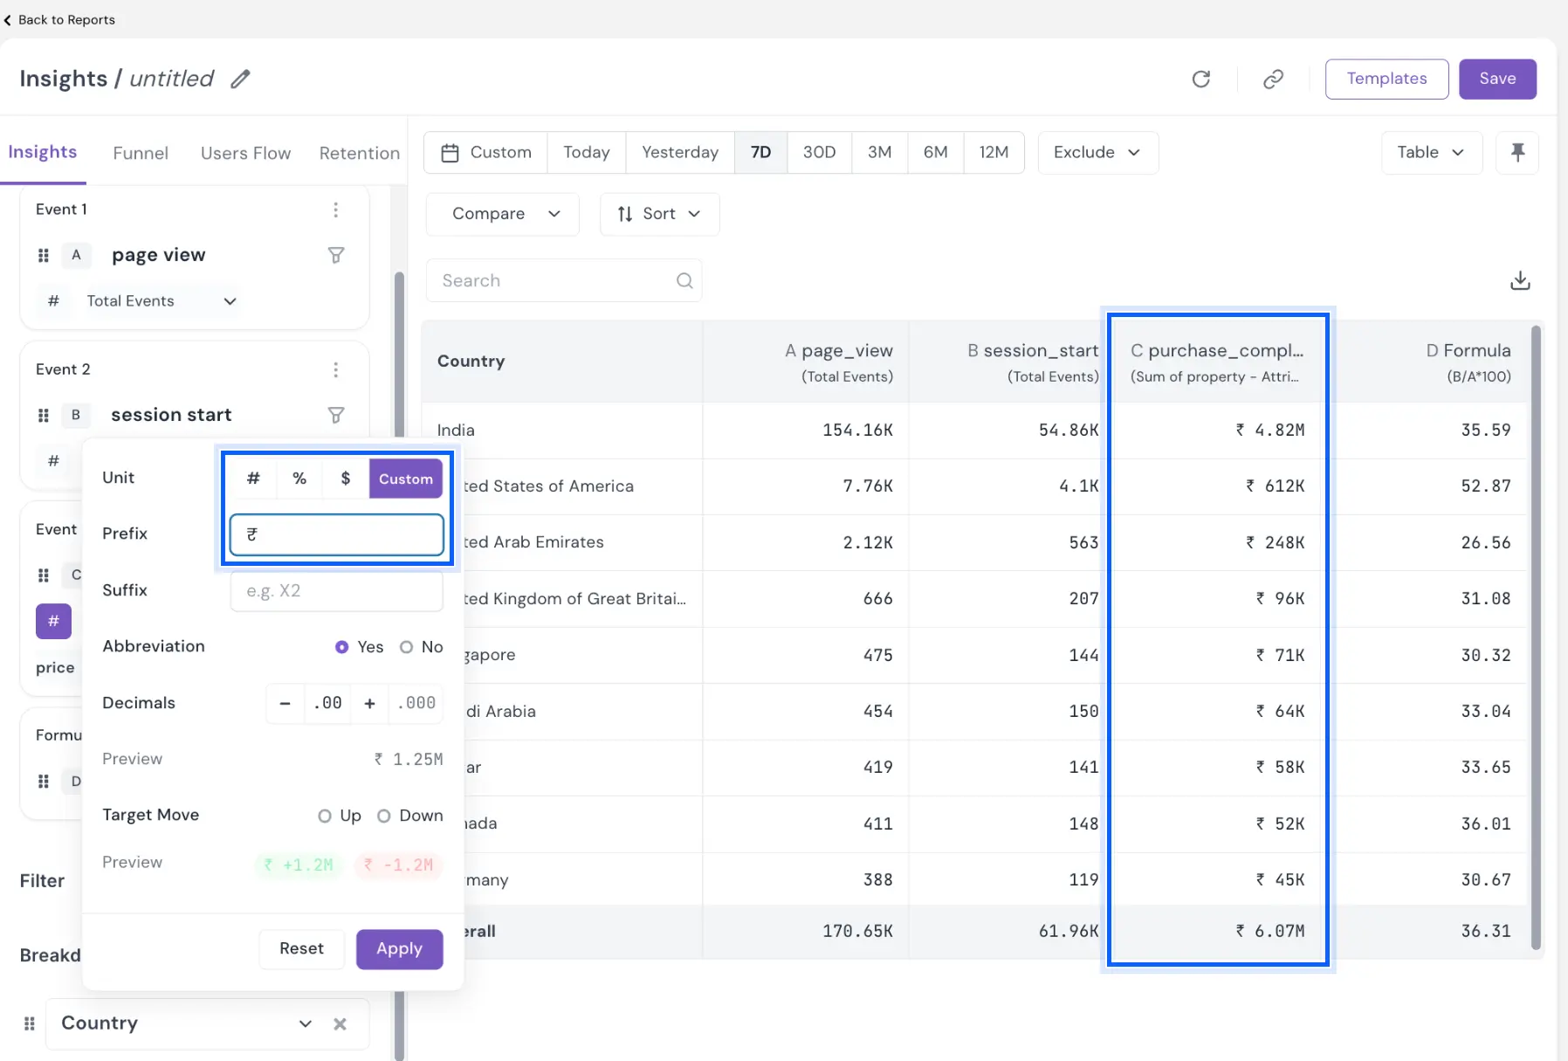The width and height of the screenshot is (1568, 1061).
Task: Open the Table view type dropdown
Action: coord(1431,153)
